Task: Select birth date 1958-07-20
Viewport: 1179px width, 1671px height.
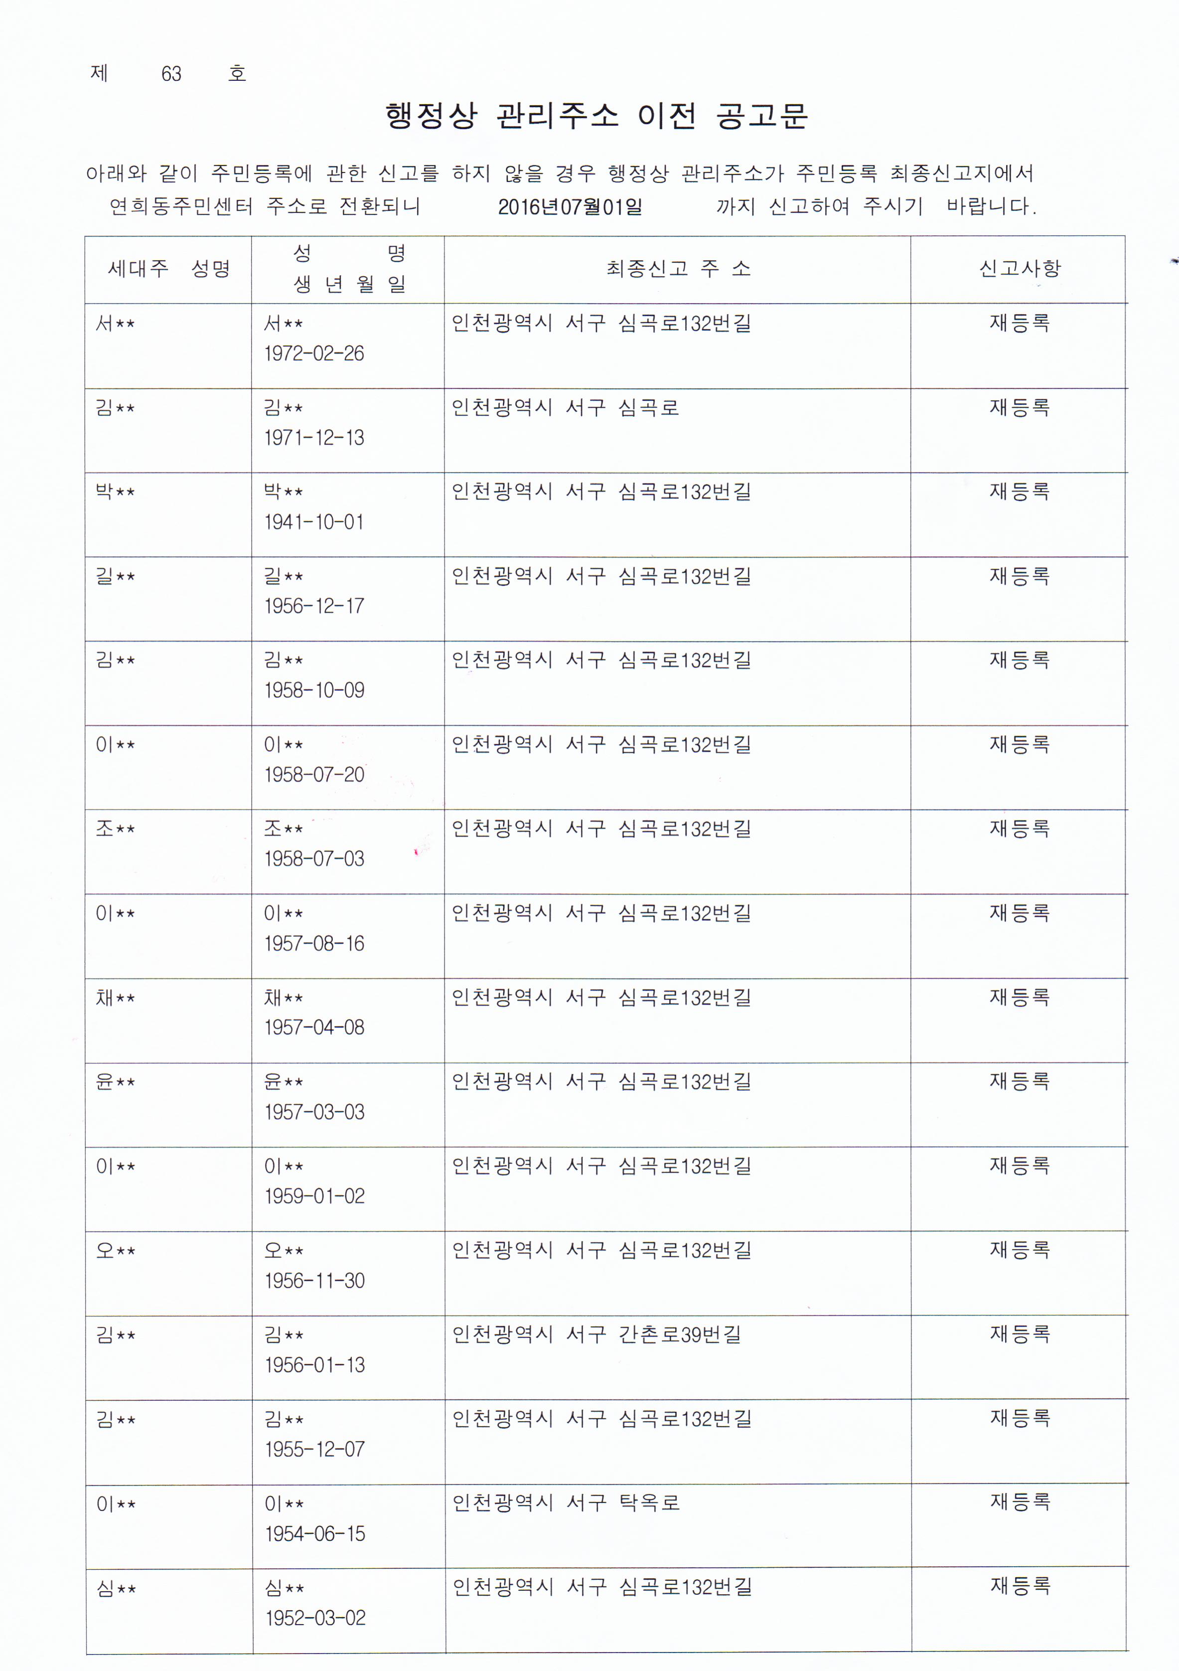Action: [313, 775]
